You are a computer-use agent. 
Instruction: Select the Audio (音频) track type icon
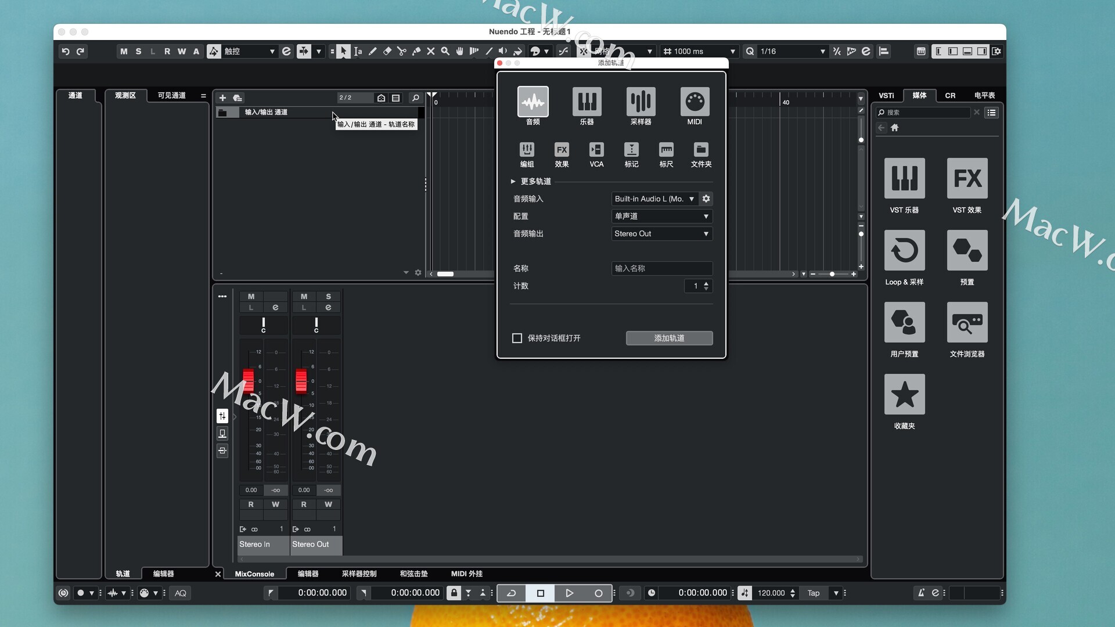click(533, 102)
